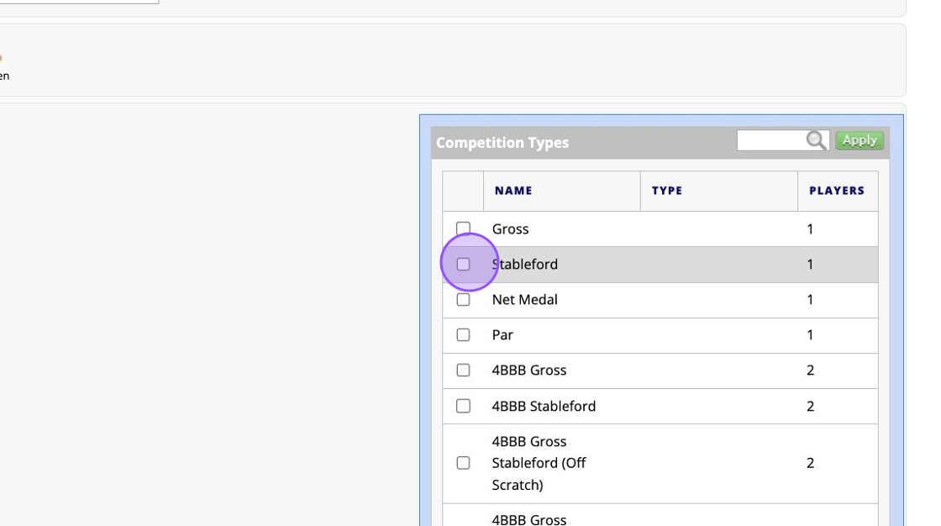Tick the Stableford checkbox

click(463, 264)
